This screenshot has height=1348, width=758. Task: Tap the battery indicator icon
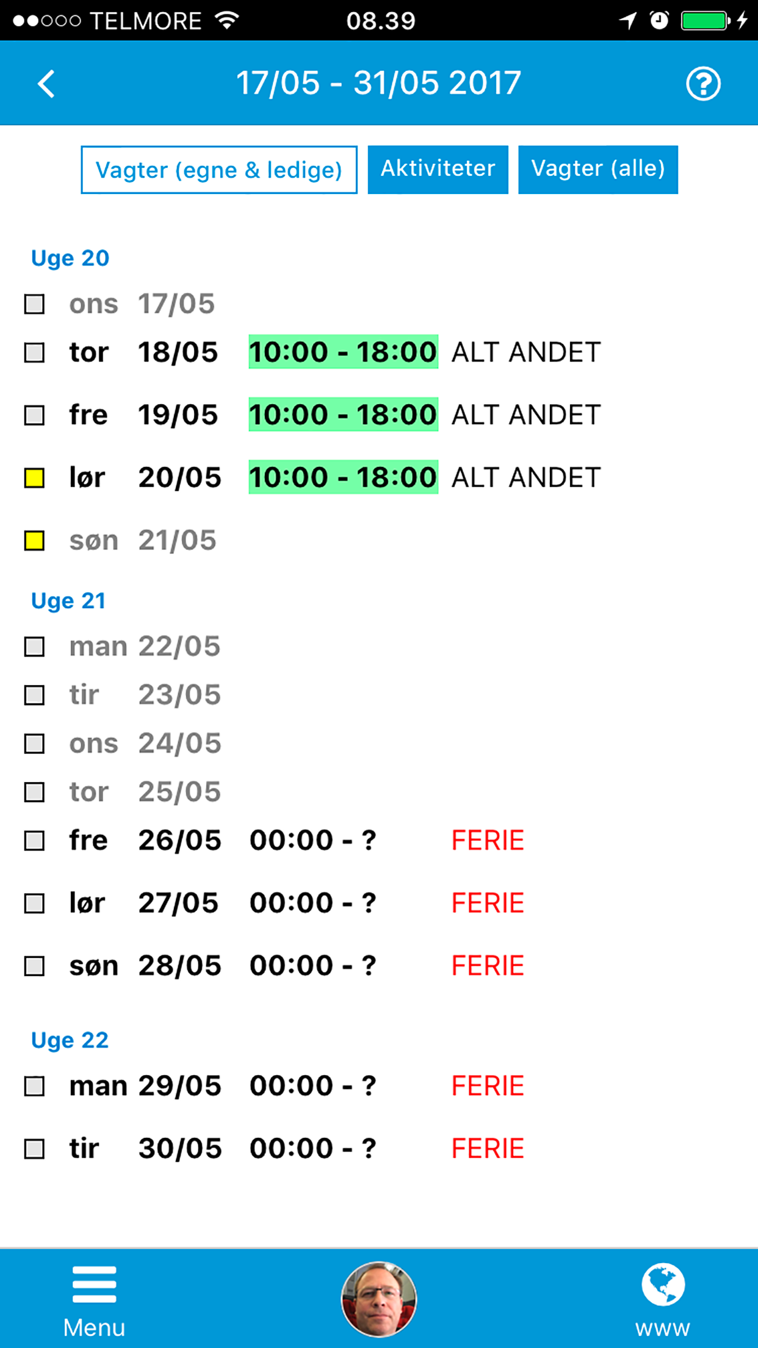(706, 21)
